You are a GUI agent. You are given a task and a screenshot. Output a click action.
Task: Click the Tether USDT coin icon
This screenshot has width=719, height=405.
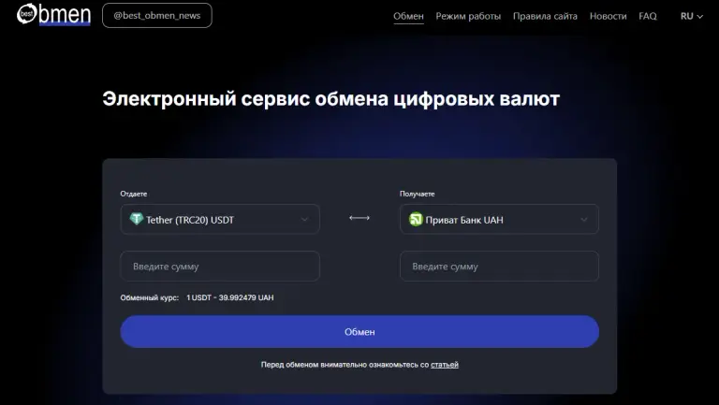point(136,219)
